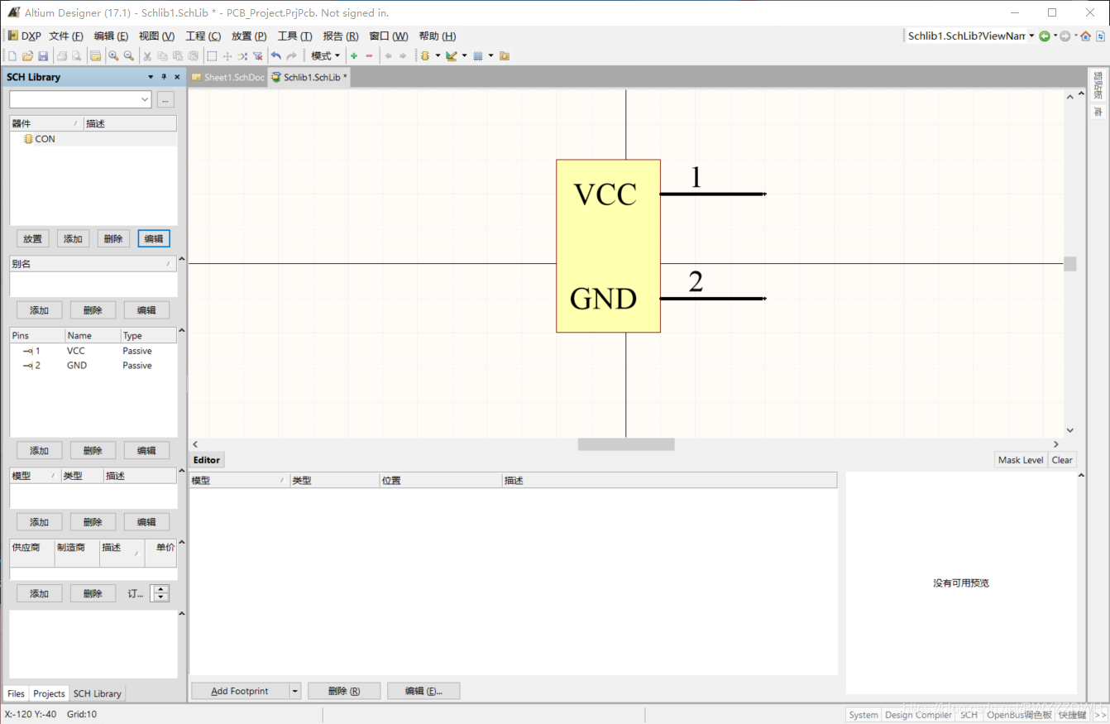This screenshot has width=1110, height=724.
Task: Click the New document icon in toolbar
Action: (12, 56)
